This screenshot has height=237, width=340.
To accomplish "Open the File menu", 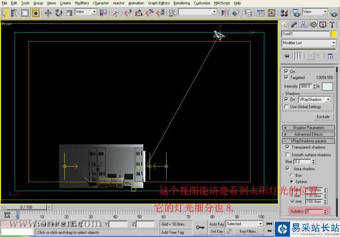I will click(4, 3).
